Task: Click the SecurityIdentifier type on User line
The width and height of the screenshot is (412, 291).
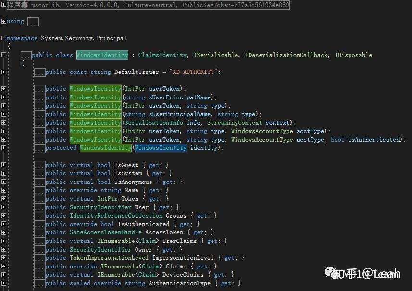Action: [x=100, y=207]
